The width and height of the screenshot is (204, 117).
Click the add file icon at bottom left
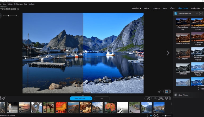(1, 98)
